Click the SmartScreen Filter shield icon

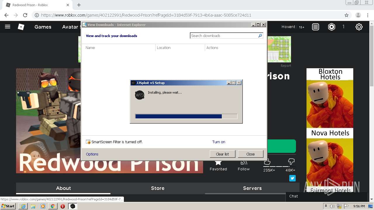[x=88, y=142]
